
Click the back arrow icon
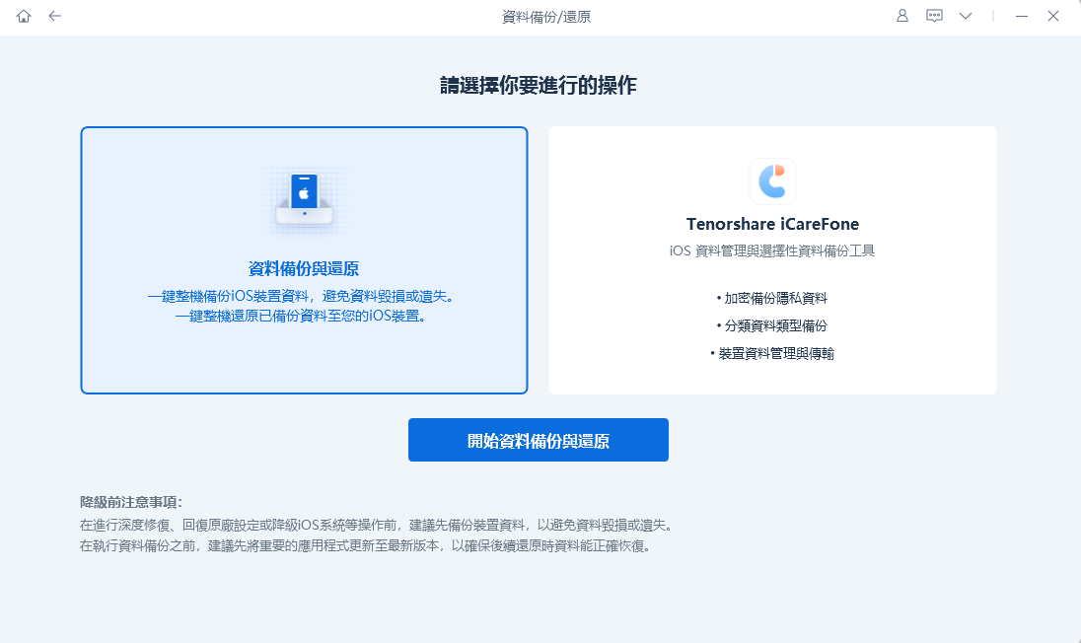coord(55,16)
